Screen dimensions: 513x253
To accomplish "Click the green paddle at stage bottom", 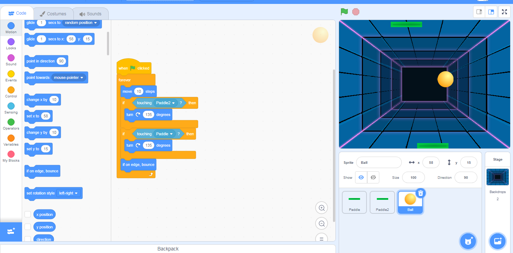I will click(x=432, y=146).
